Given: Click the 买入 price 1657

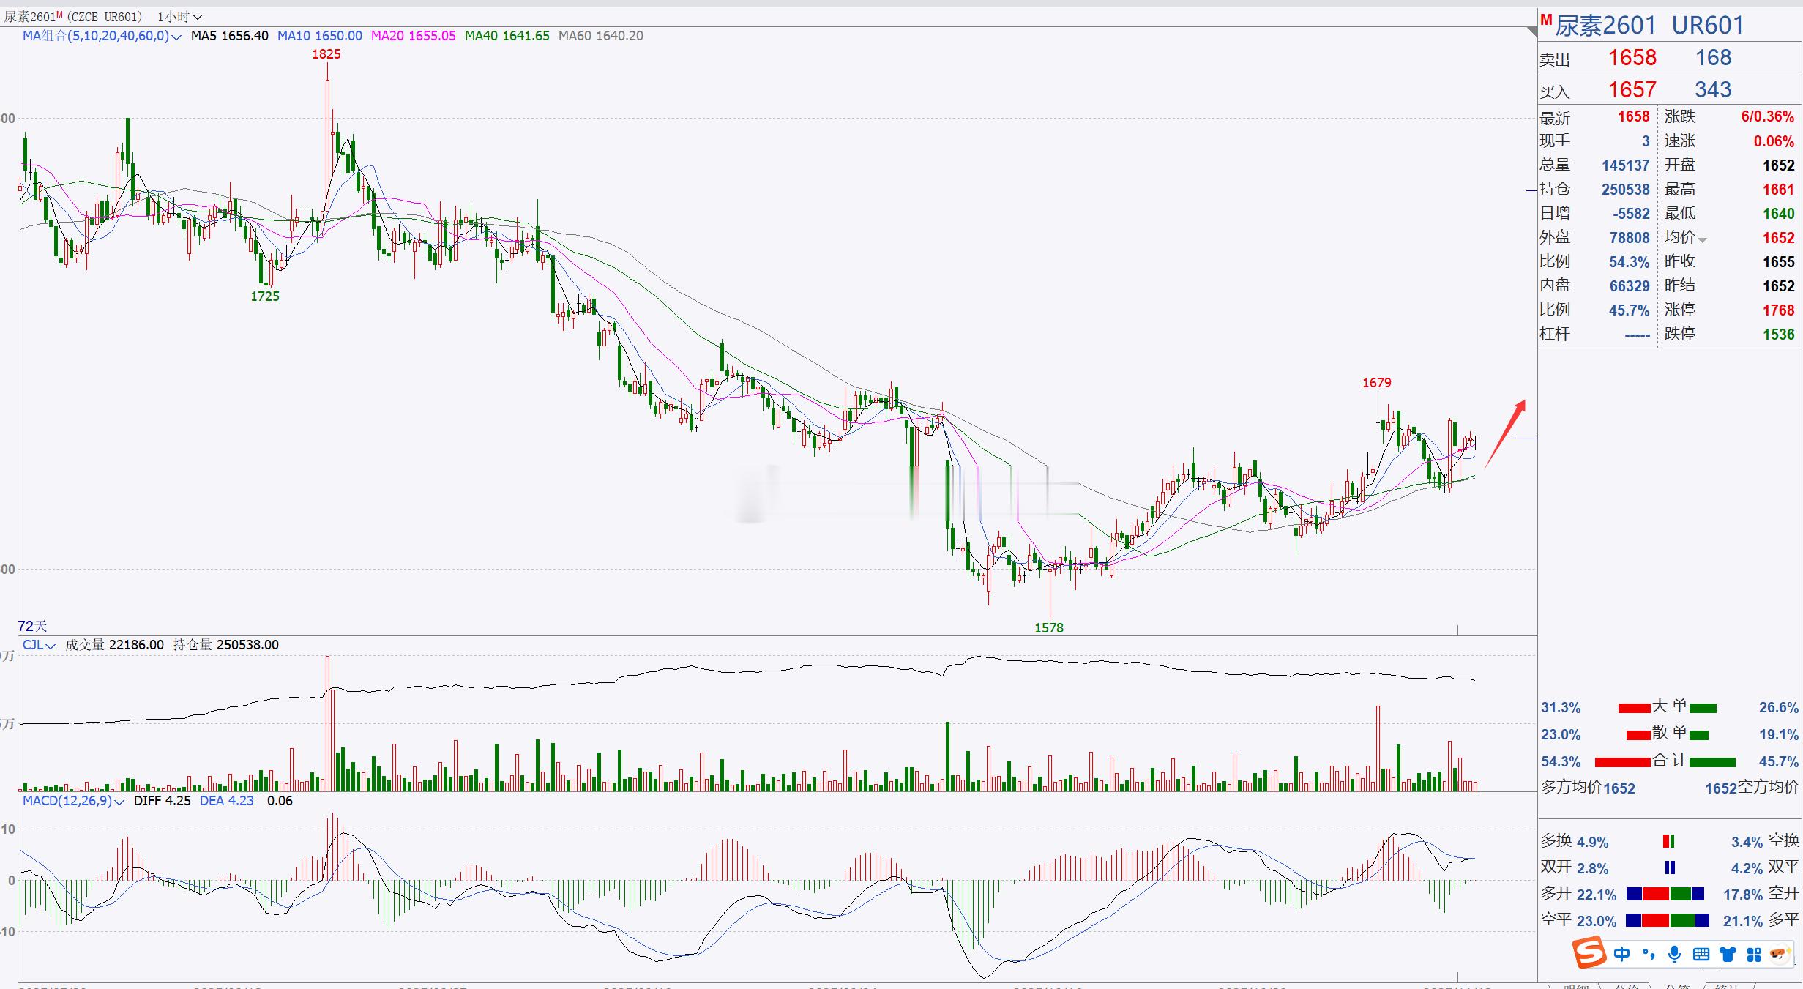Looking at the screenshot, I should [x=1632, y=89].
